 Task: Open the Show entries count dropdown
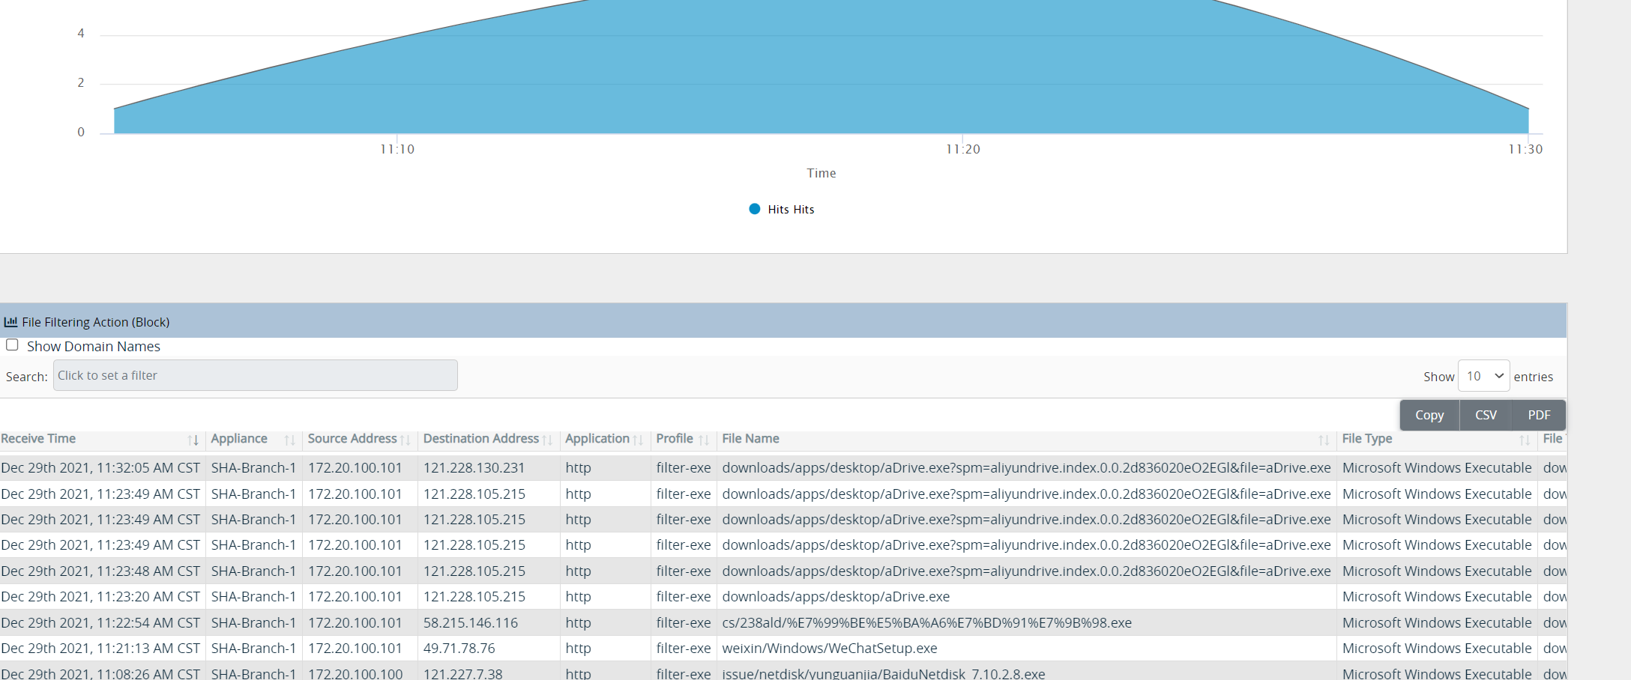tap(1483, 376)
